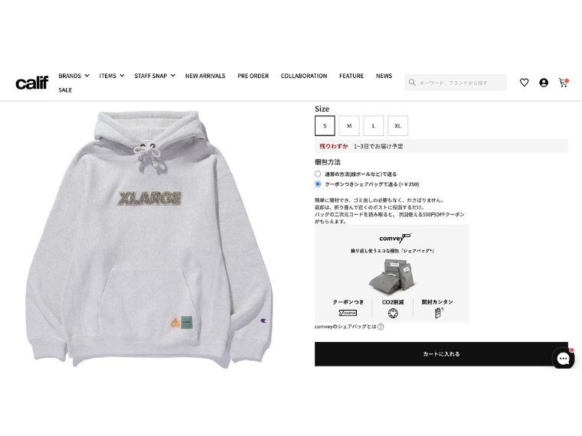The width and height of the screenshot is (582, 436).
Task: Focus the keyword search input field
Action: click(456, 83)
